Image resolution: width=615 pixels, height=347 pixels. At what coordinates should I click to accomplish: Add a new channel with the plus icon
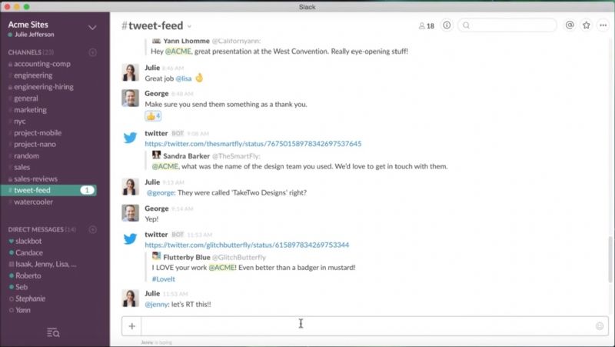click(92, 52)
